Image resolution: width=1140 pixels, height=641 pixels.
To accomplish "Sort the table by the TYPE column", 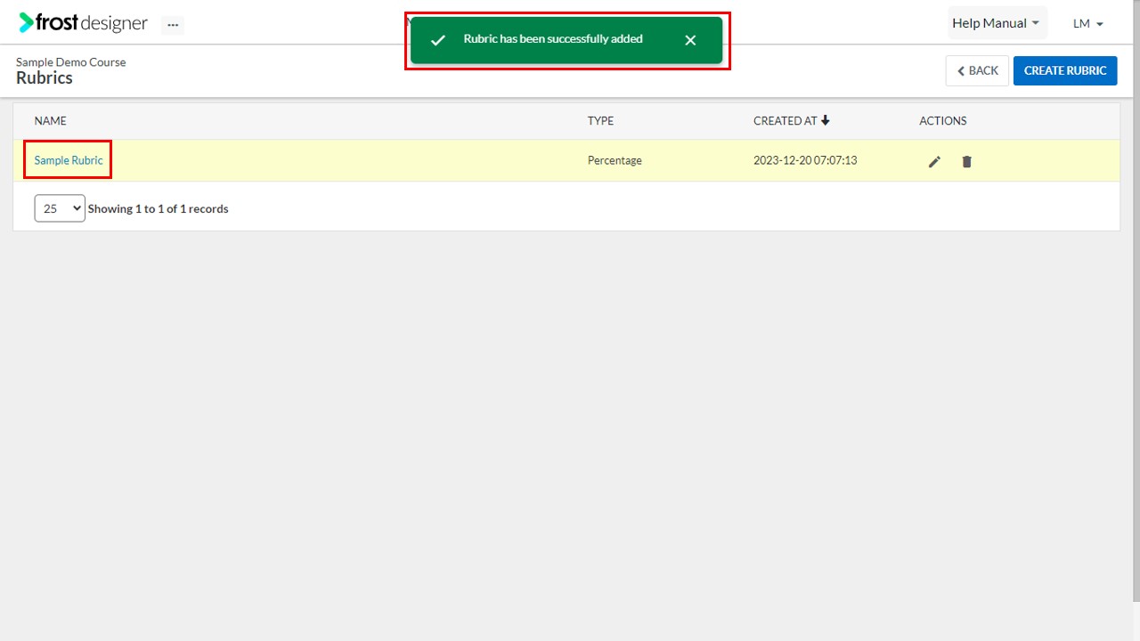I will (600, 121).
